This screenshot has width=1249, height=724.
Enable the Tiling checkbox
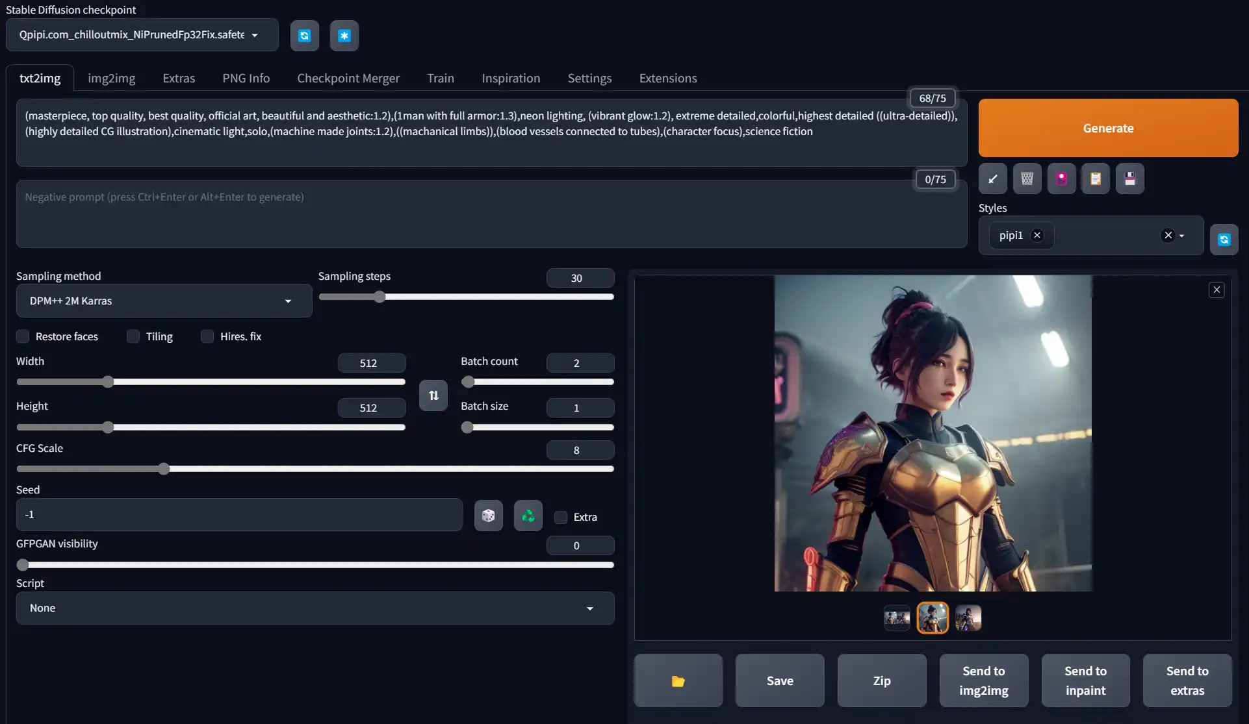[134, 336]
